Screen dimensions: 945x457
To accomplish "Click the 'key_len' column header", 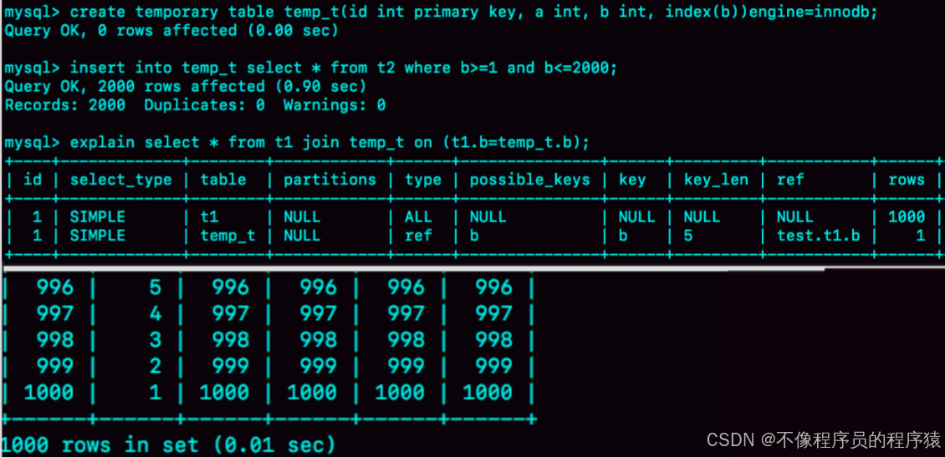I will [x=716, y=180].
